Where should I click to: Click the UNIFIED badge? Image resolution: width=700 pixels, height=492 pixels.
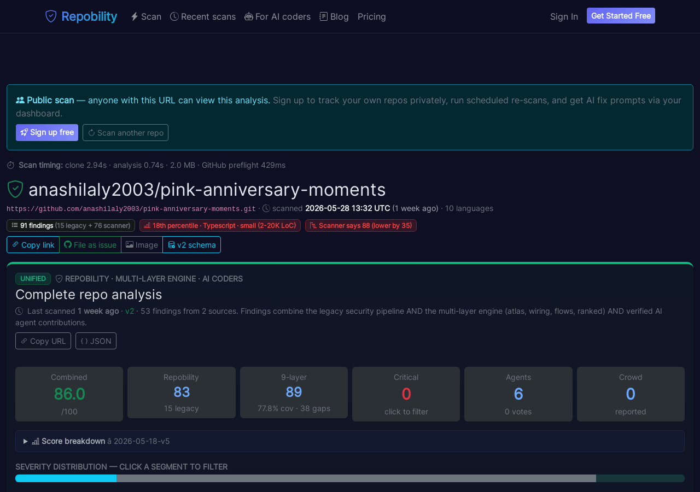pyautogui.click(x=33, y=279)
